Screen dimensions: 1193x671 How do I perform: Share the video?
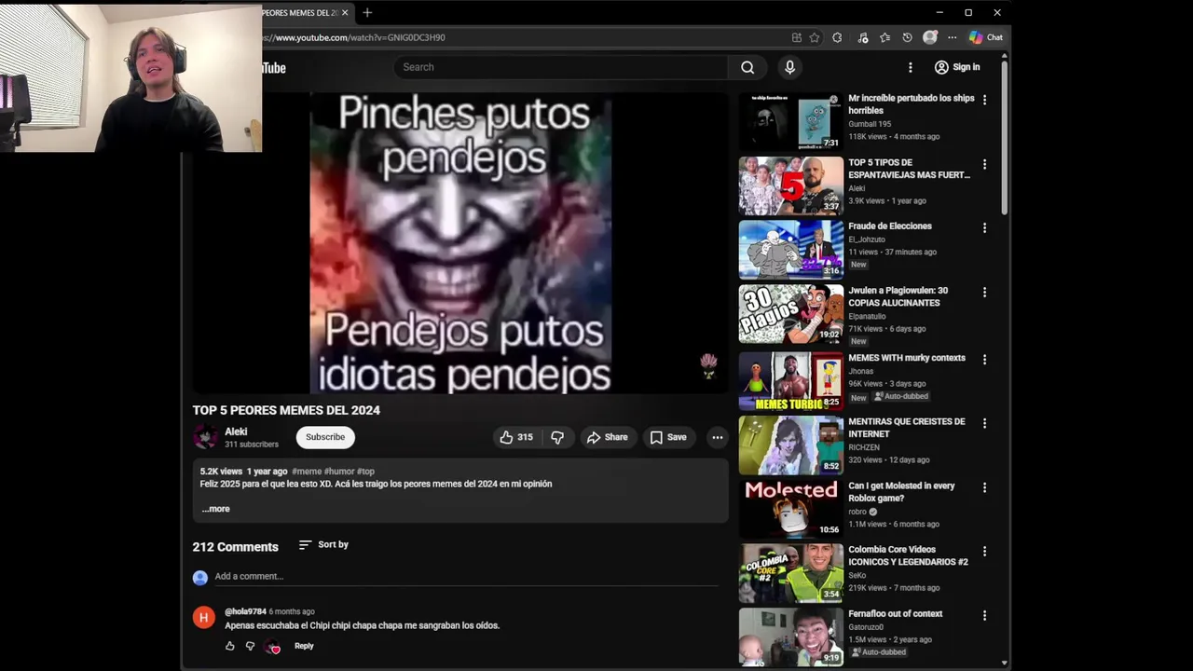(607, 437)
